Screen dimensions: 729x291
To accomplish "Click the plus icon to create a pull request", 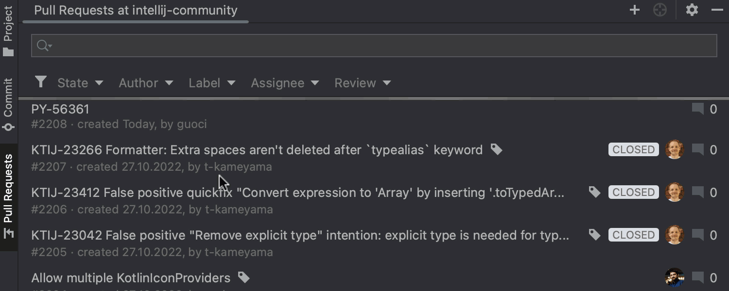I will tap(634, 10).
